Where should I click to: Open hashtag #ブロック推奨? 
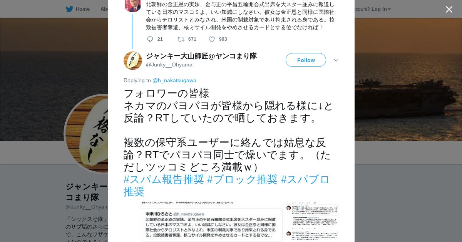(x=242, y=179)
